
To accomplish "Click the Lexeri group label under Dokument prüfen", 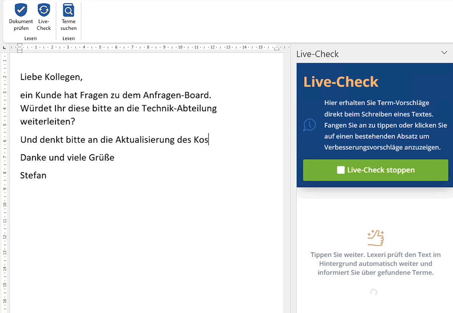I will click(x=31, y=38).
